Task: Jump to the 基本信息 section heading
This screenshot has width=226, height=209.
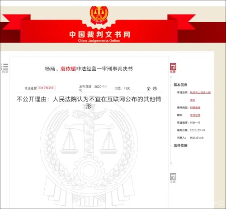Action: [x=180, y=85]
